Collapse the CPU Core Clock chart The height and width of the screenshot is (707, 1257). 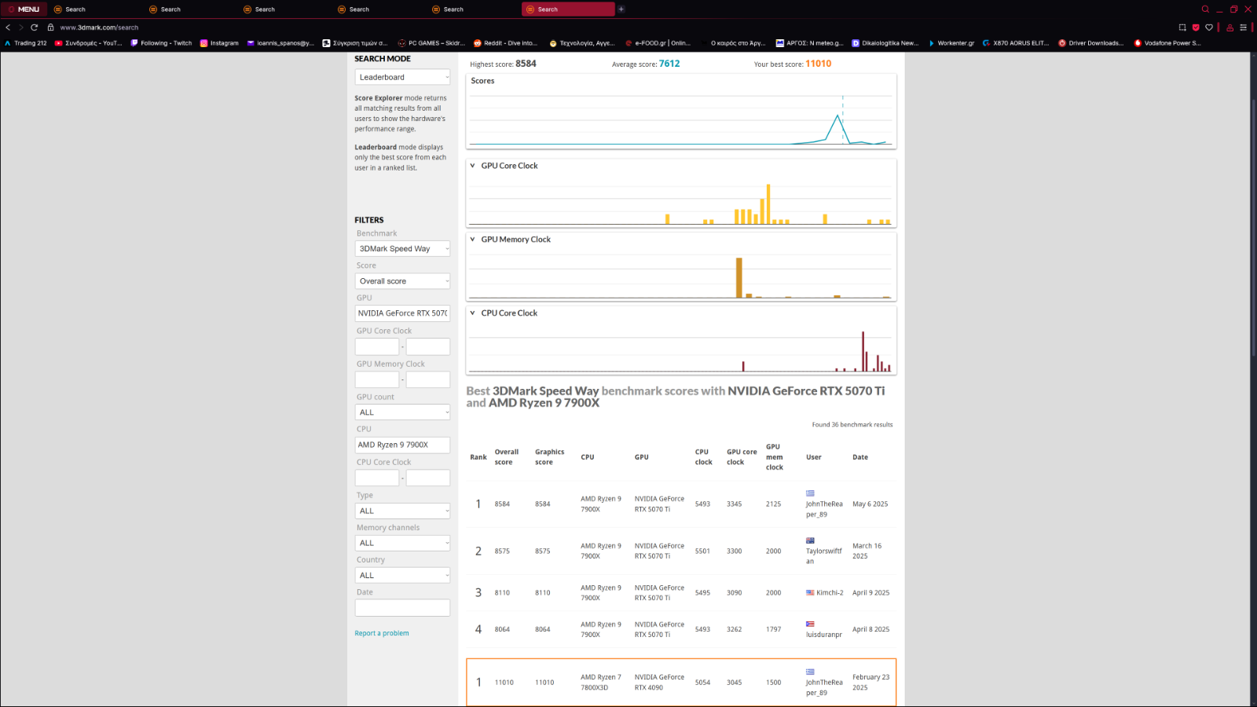pyautogui.click(x=473, y=313)
